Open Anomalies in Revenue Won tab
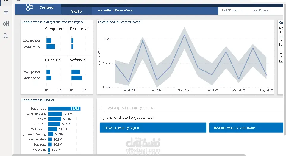This screenshot has height=156, width=286. [115, 10]
